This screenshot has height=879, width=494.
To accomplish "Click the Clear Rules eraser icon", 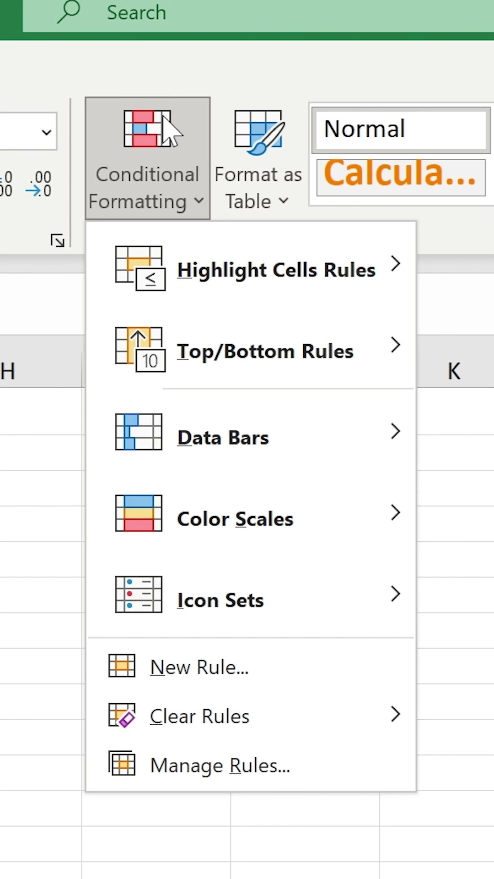I will point(122,715).
